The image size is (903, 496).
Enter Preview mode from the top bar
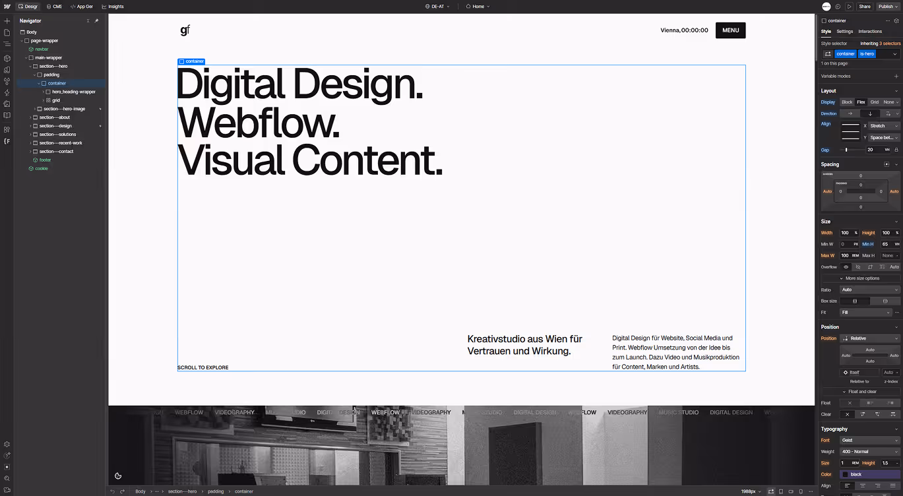850,6
